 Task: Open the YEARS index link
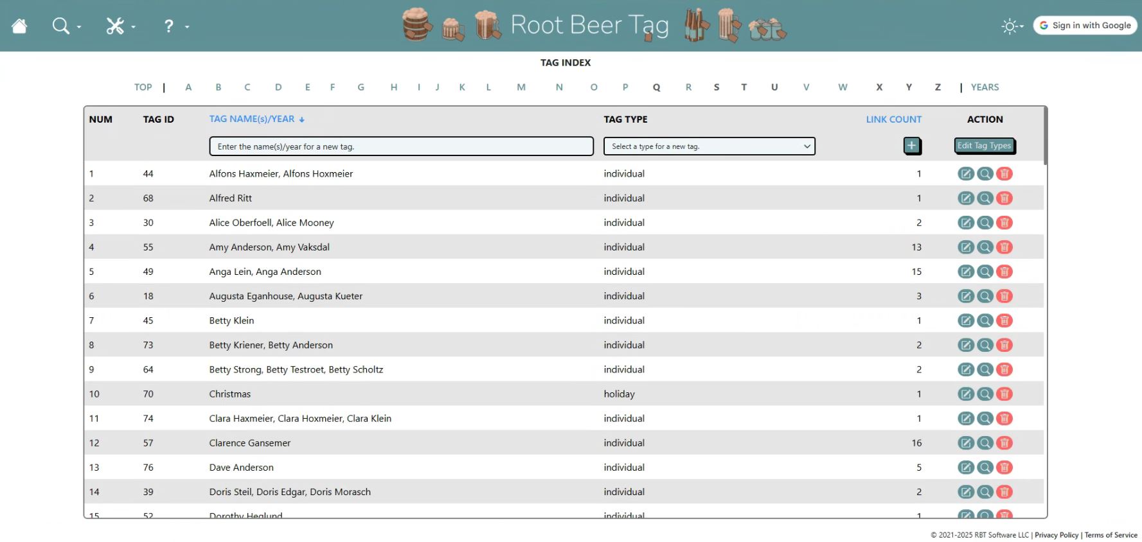tap(985, 87)
